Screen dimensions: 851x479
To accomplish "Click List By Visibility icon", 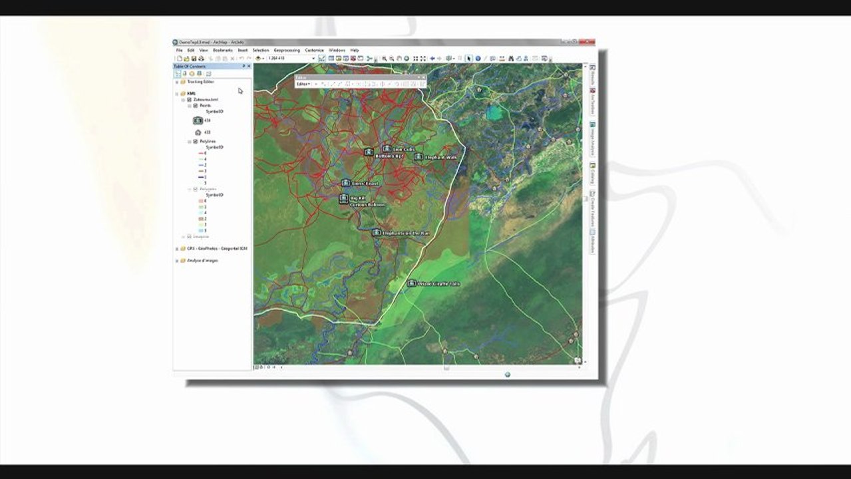I will (192, 74).
